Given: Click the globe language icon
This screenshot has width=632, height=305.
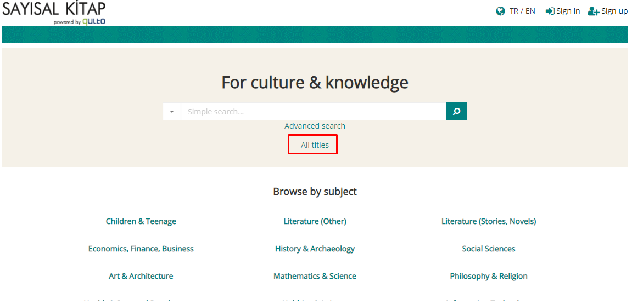Looking at the screenshot, I should [x=500, y=11].
